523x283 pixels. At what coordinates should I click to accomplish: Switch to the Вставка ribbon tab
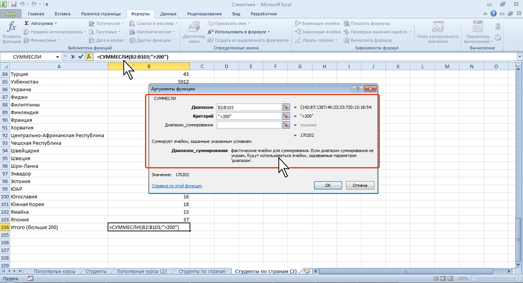click(62, 14)
